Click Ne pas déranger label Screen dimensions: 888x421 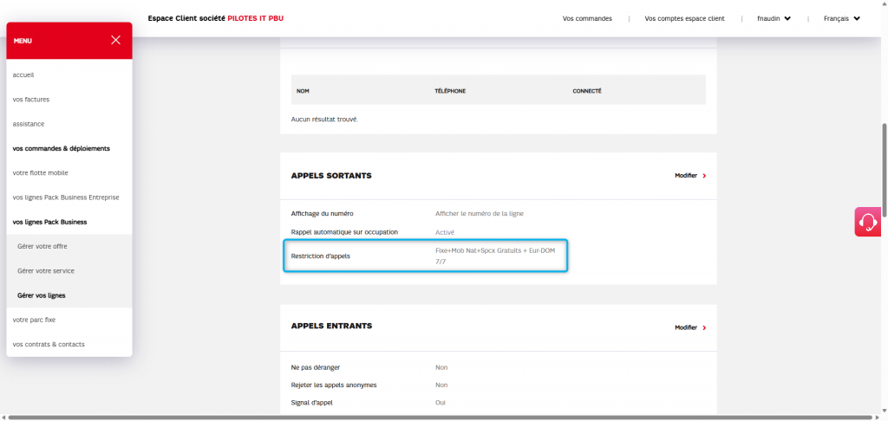(x=316, y=367)
